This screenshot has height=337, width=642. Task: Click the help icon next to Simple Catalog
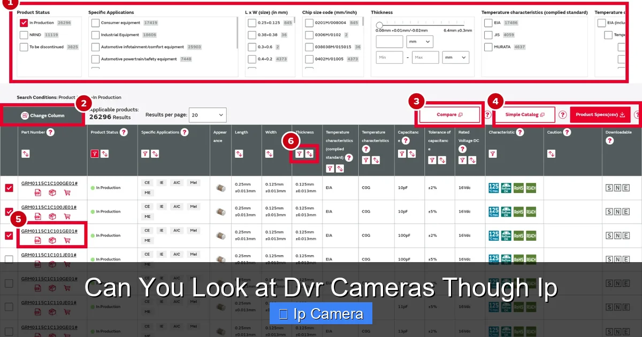tap(562, 114)
